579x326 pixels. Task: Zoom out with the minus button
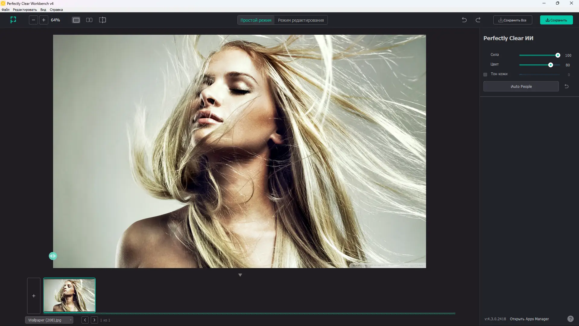(x=33, y=20)
